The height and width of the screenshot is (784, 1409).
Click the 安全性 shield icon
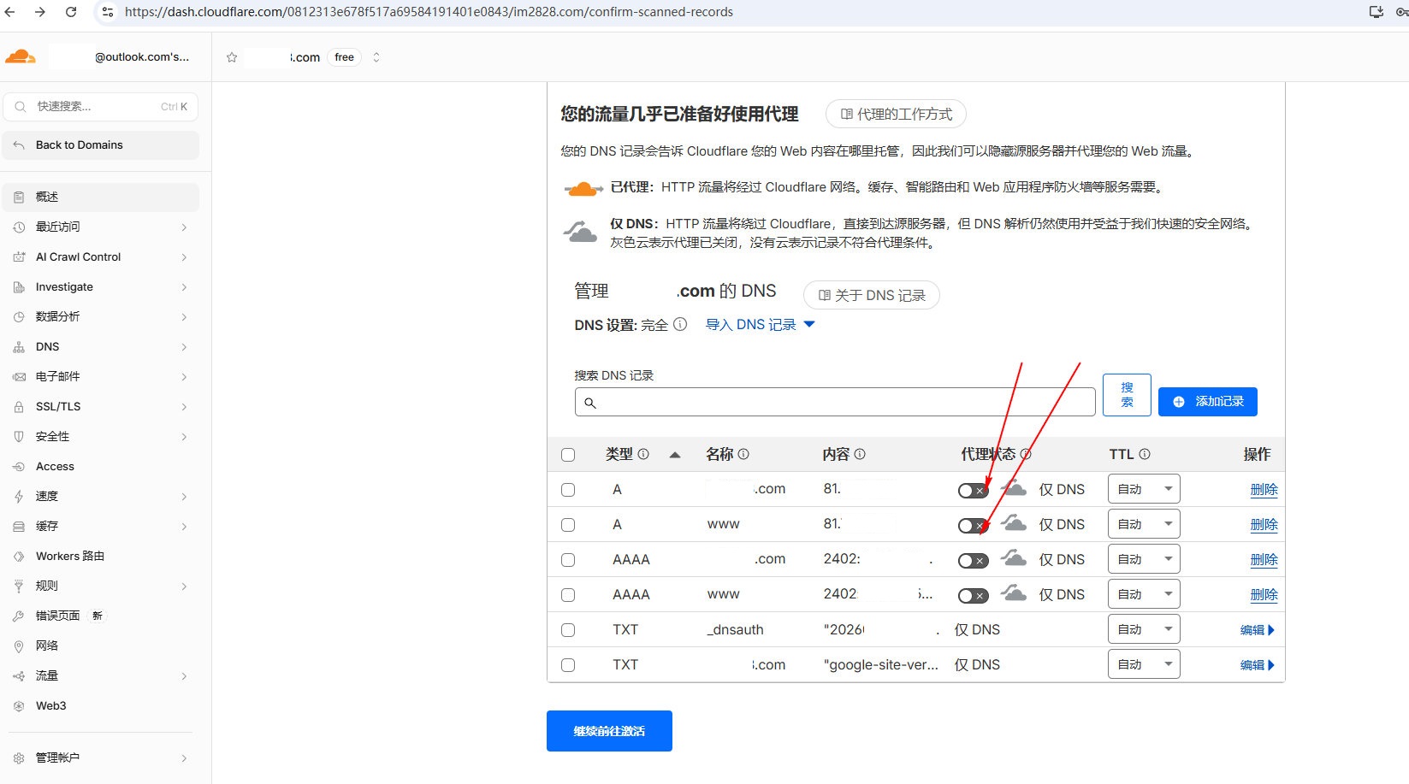19,436
